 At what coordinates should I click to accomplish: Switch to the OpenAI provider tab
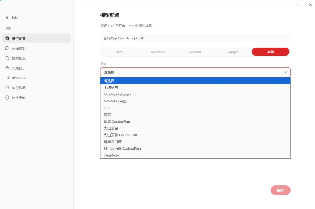[195, 52]
